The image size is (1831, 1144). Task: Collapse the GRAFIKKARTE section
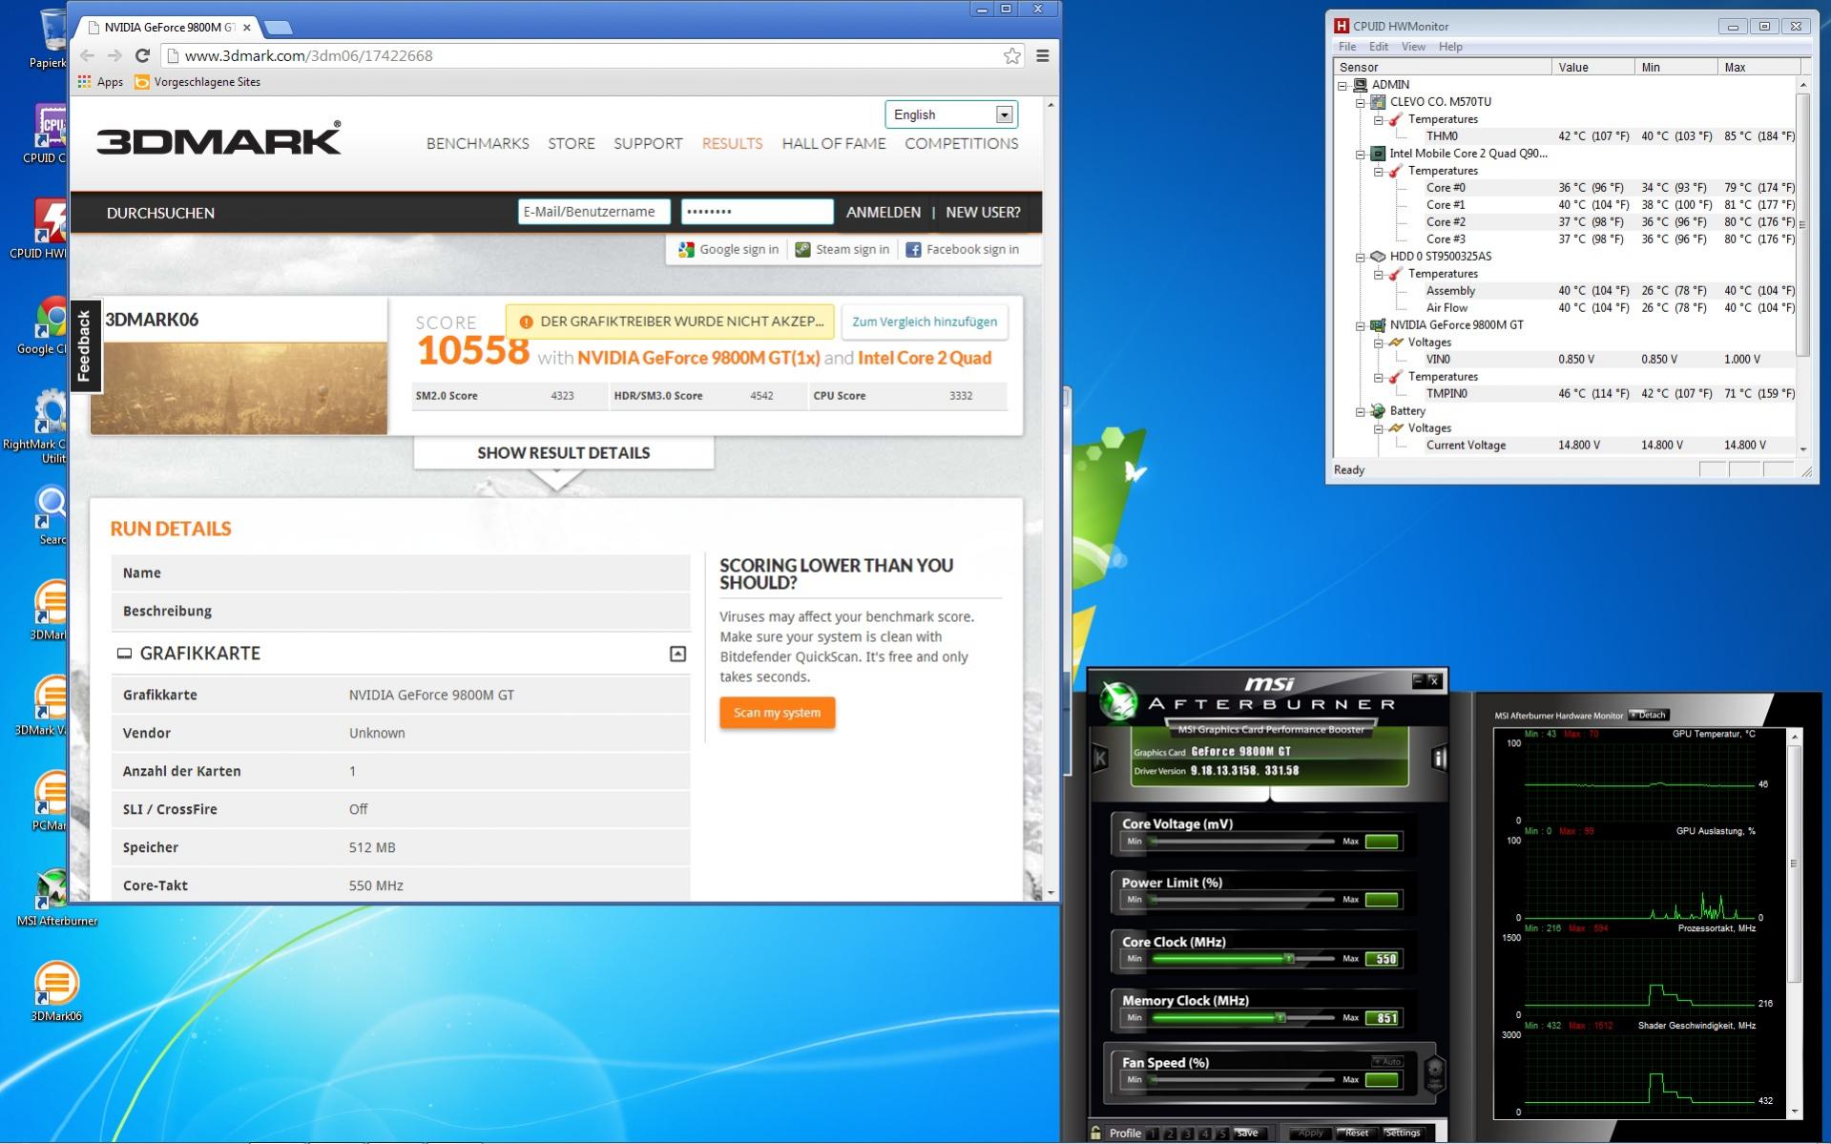(x=677, y=654)
